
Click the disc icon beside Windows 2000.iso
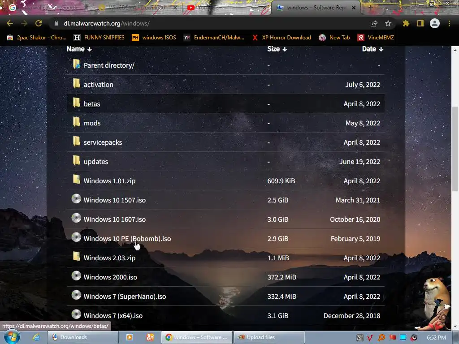tap(76, 276)
